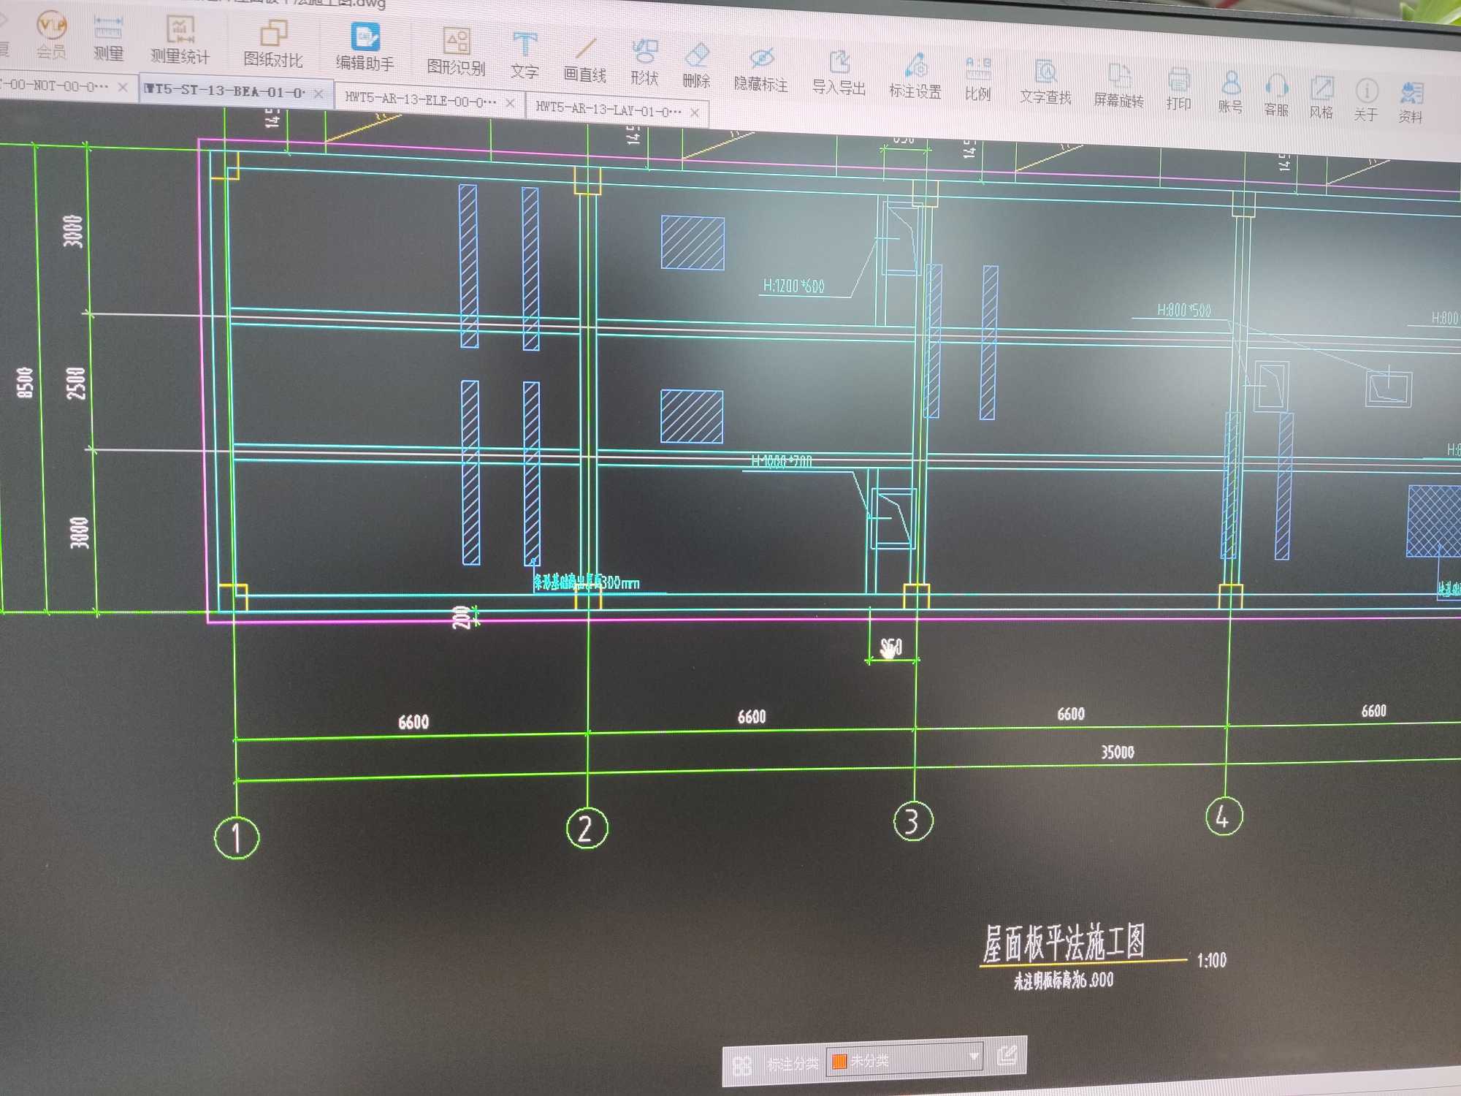
Task: Click the H:1200*600 beam label
Action: [x=794, y=286]
